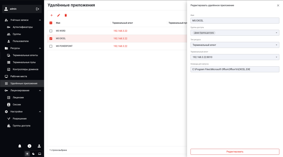Tick the MS POWERPOINT row checkbox
Viewport: 283px width, 157px height.
[x=51, y=46]
